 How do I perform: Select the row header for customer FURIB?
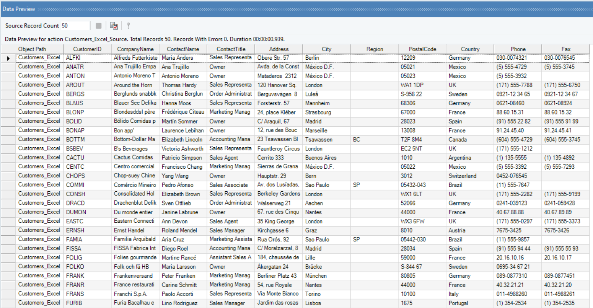[x=8, y=303]
